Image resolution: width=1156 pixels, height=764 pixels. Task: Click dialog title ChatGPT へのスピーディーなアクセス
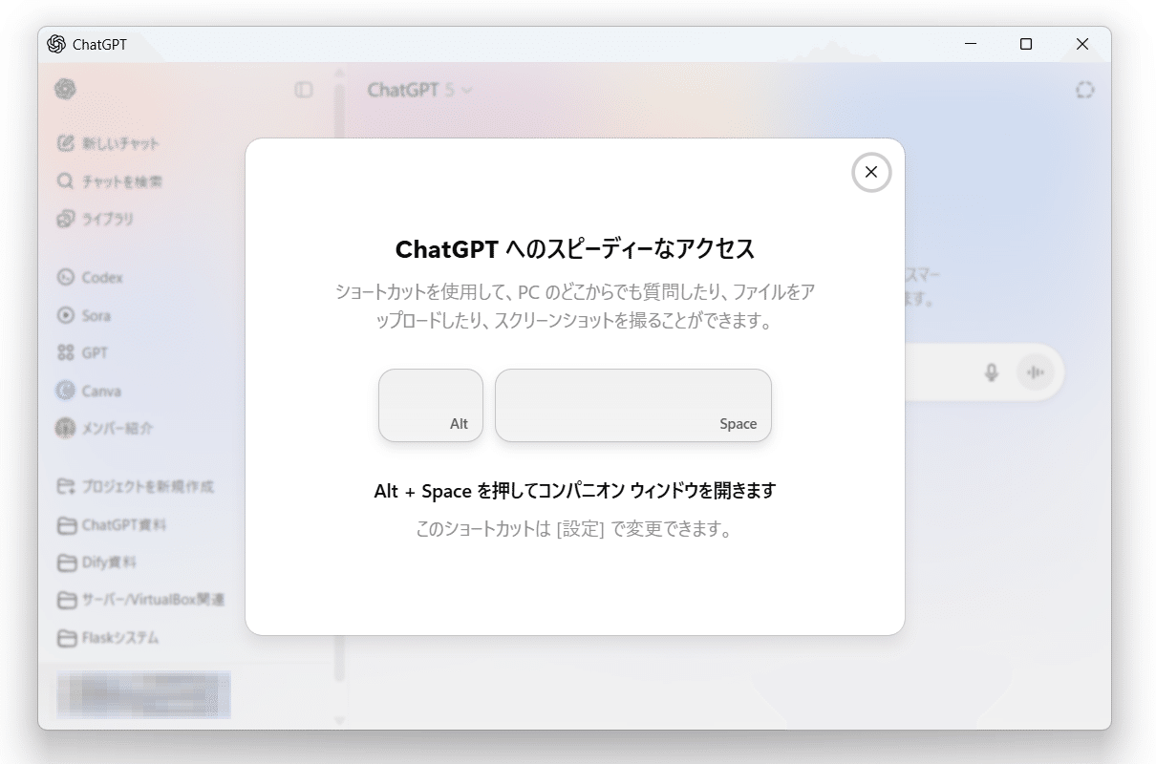point(575,249)
